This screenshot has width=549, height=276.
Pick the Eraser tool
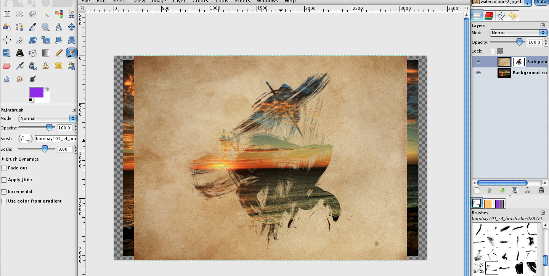(6, 65)
